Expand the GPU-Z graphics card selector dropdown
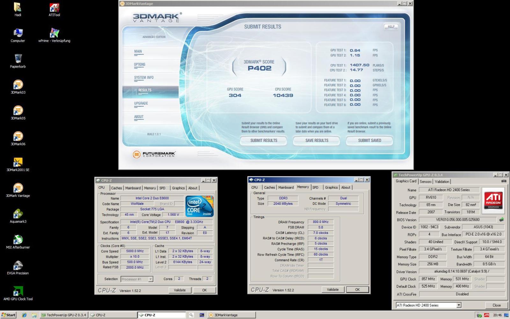 coord(459,305)
